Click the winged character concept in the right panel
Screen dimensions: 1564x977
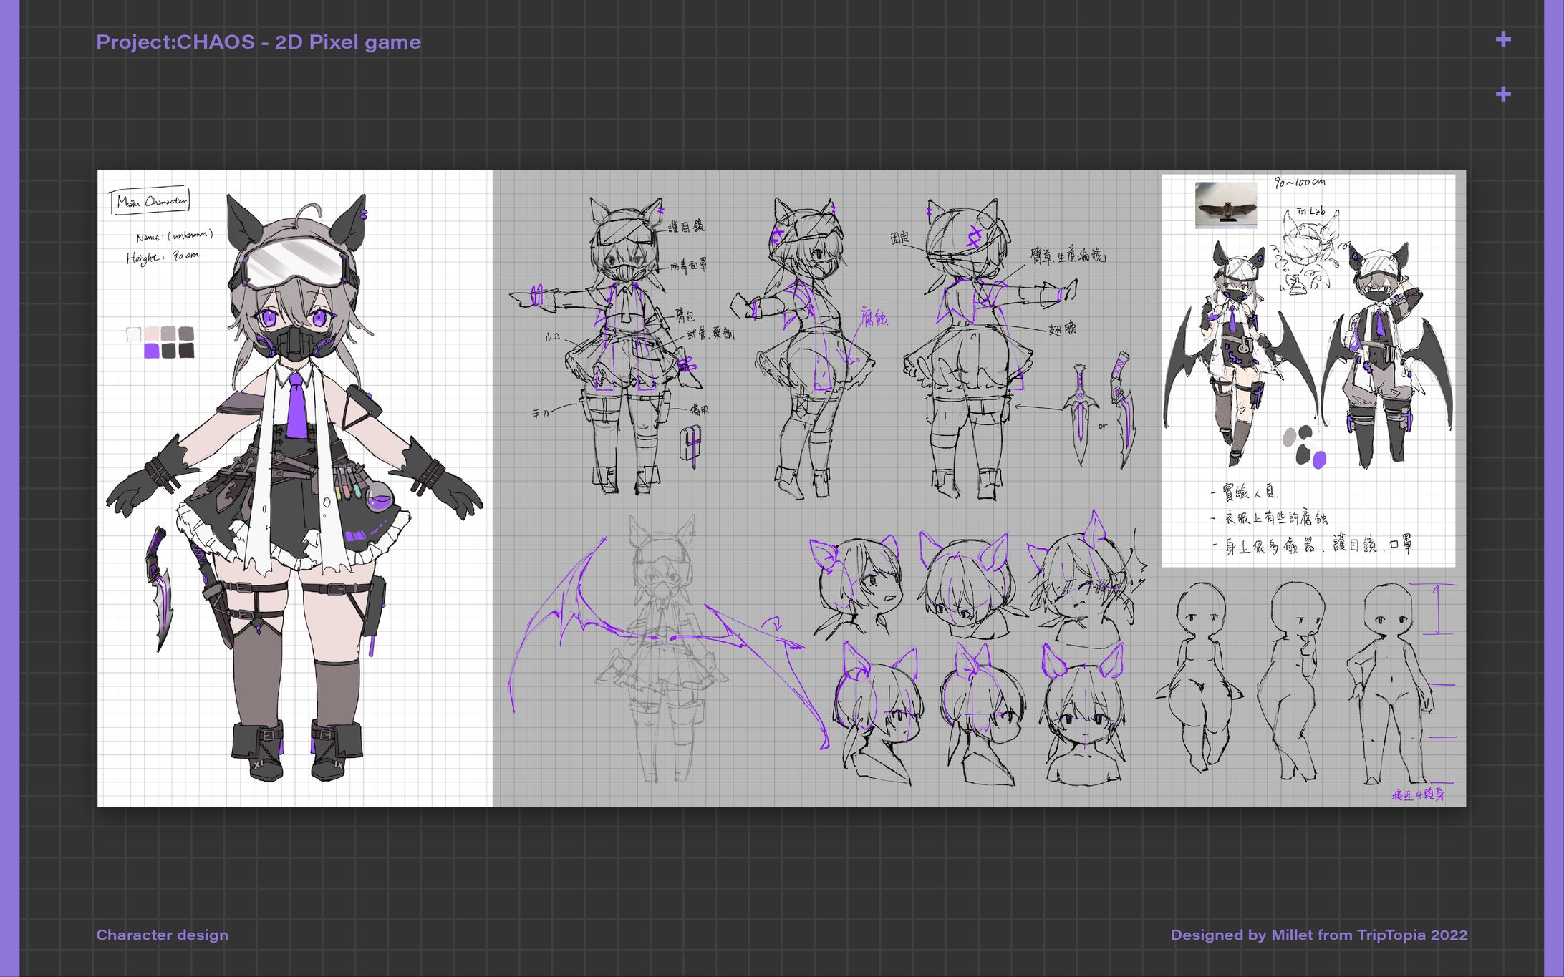pos(1239,336)
